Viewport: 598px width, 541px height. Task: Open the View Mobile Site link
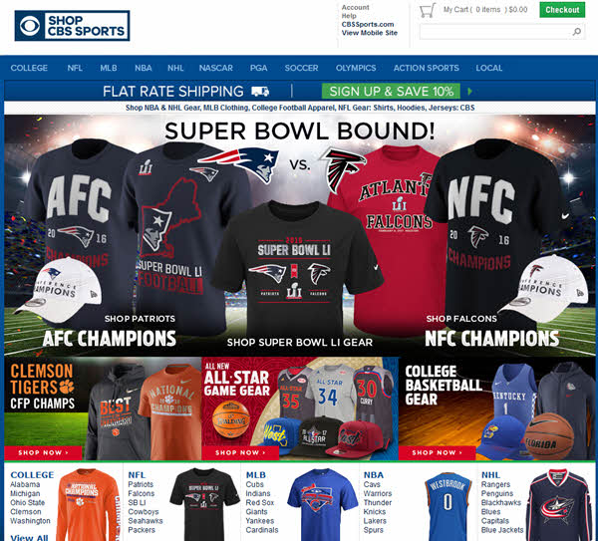(x=369, y=33)
